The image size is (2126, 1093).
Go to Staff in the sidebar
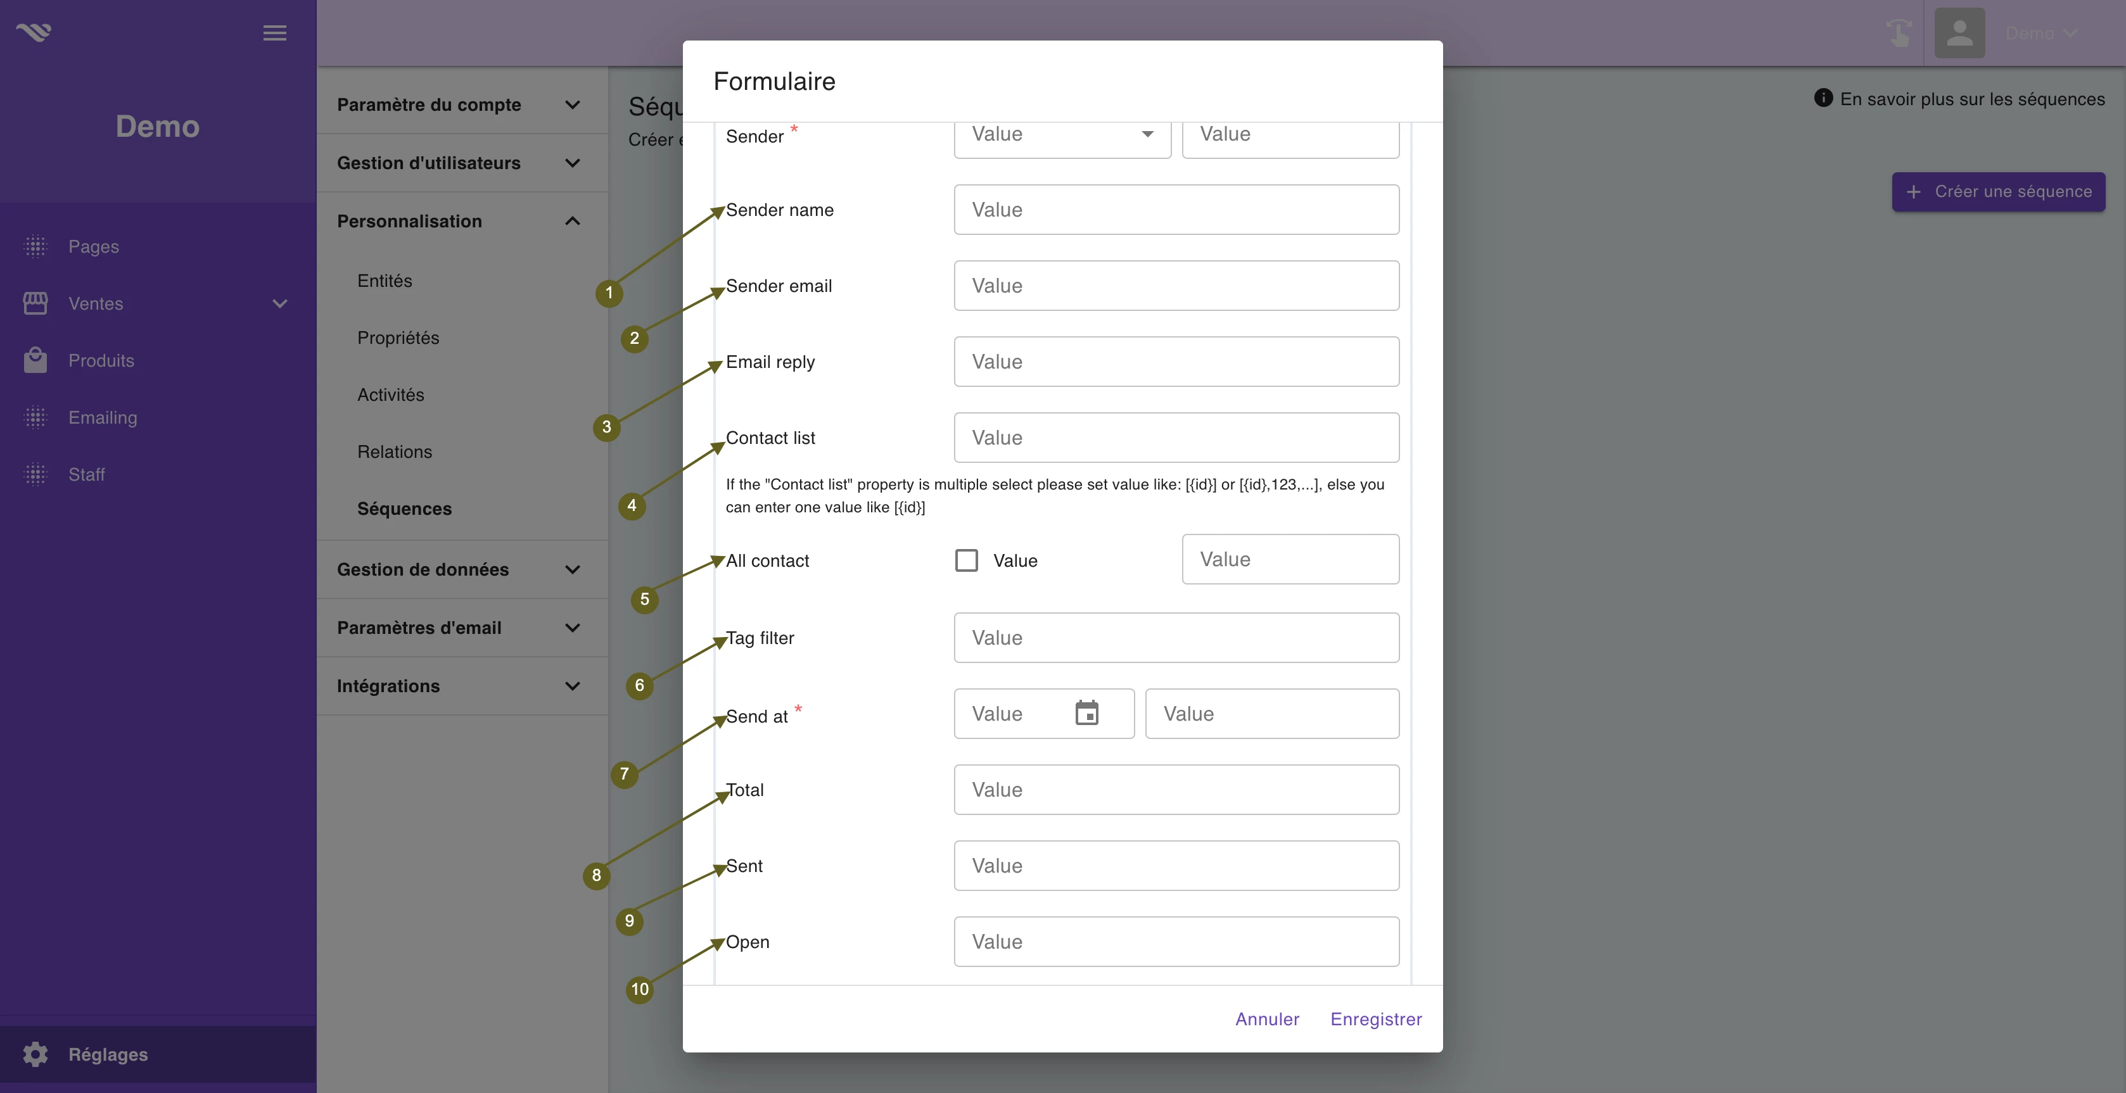click(86, 474)
